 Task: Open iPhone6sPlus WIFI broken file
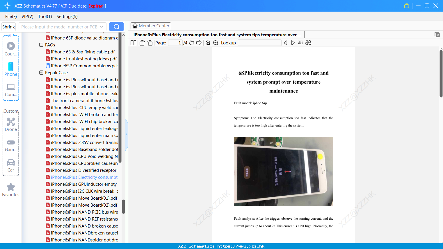82,114
